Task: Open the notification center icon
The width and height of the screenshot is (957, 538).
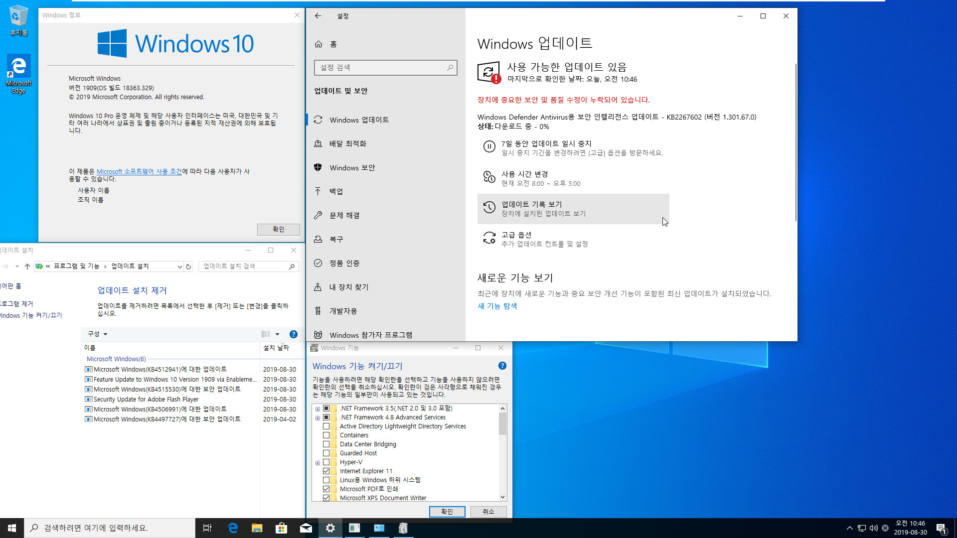Action: (941, 528)
